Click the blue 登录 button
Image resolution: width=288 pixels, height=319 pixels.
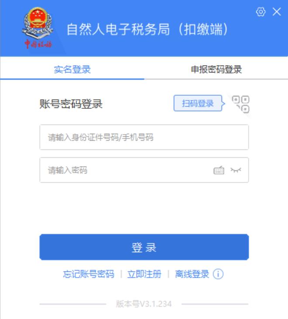pos(144,247)
